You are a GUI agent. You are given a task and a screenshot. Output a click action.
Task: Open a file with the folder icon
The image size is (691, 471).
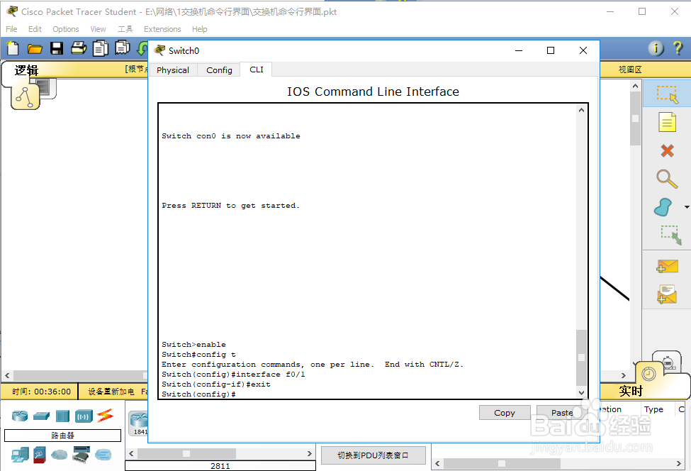click(35, 48)
